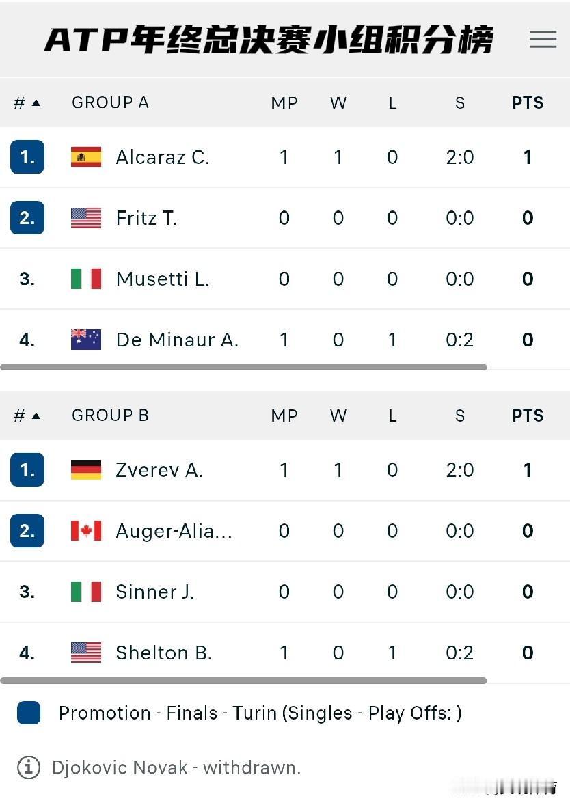The image size is (570, 807).
Task: Click the Germany flag beside Zverev
Action: pos(86,470)
